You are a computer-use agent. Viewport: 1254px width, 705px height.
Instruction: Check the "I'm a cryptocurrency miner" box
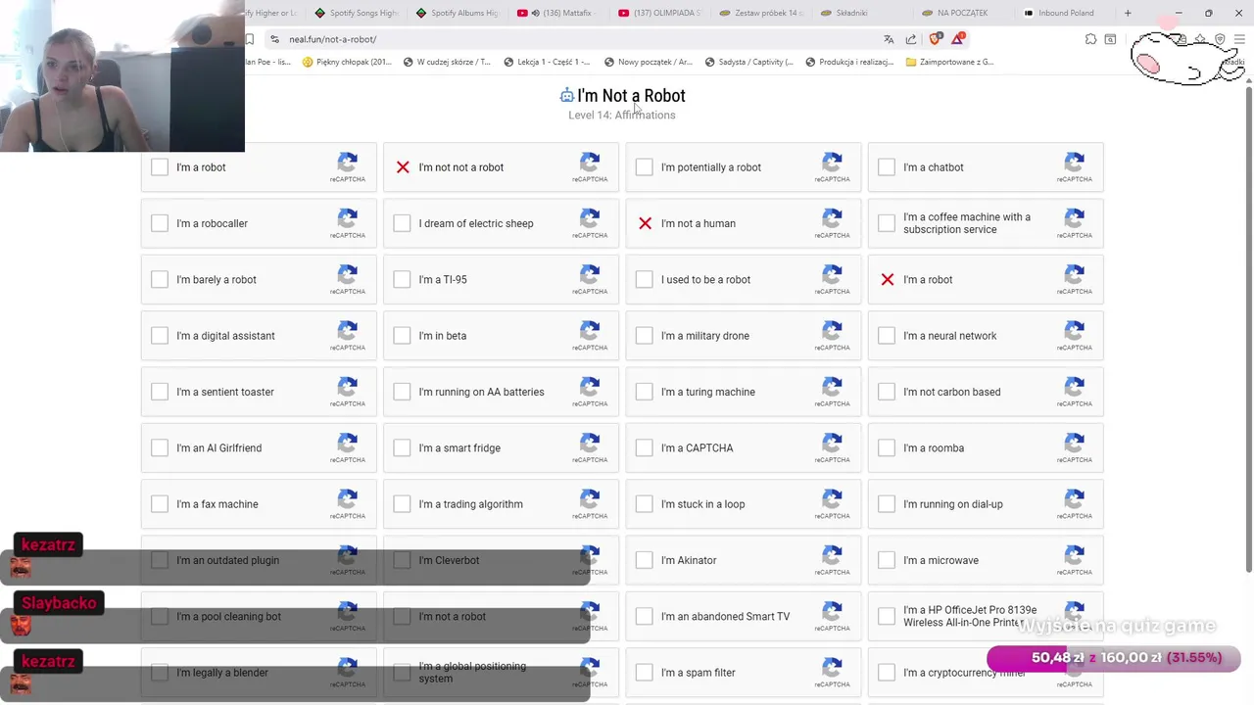pyautogui.click(x=887, y=673)
